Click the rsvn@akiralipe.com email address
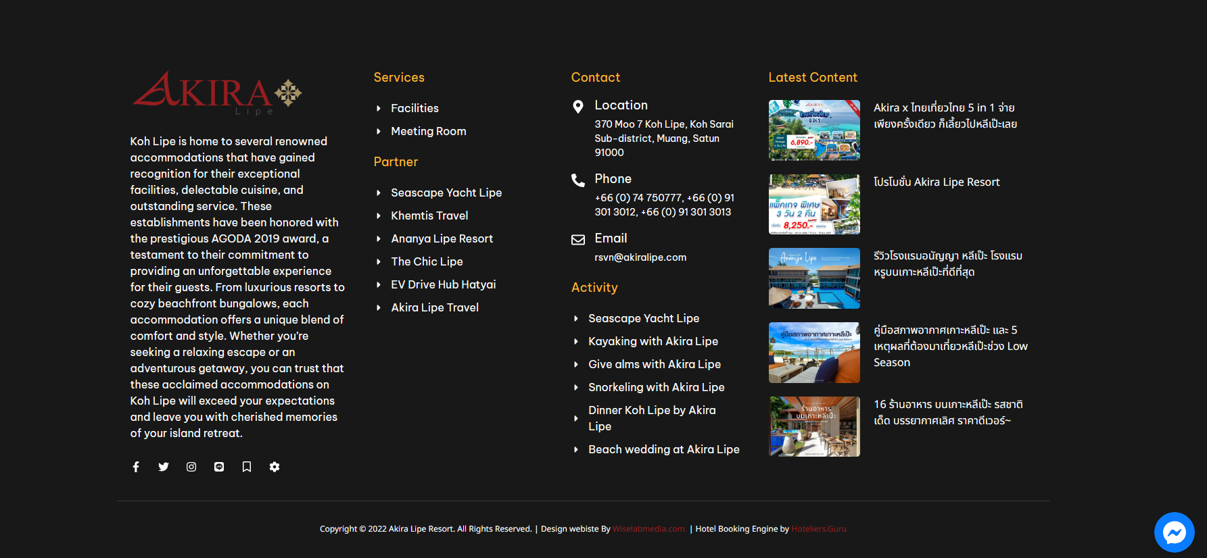Image resolution: width=1207 pixels, height=558 pixels. click(640, 257)
